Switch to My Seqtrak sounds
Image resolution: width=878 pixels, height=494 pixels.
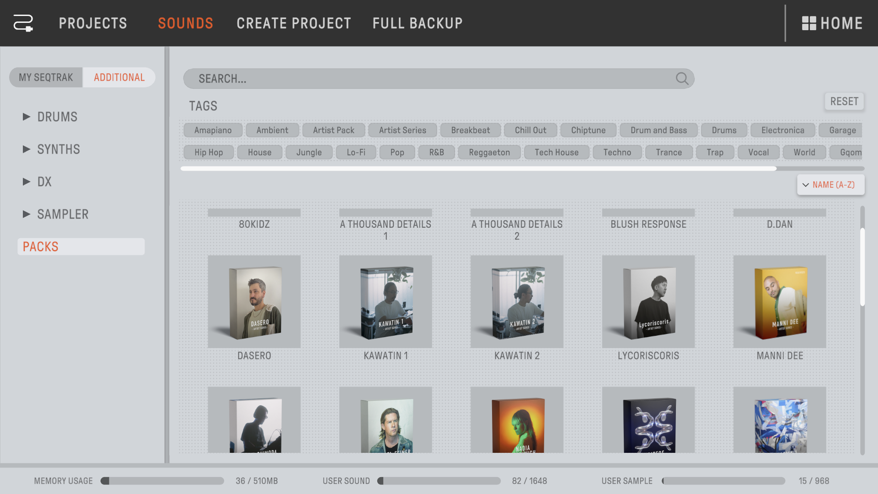pyautogui.click(x=46, y=77)
